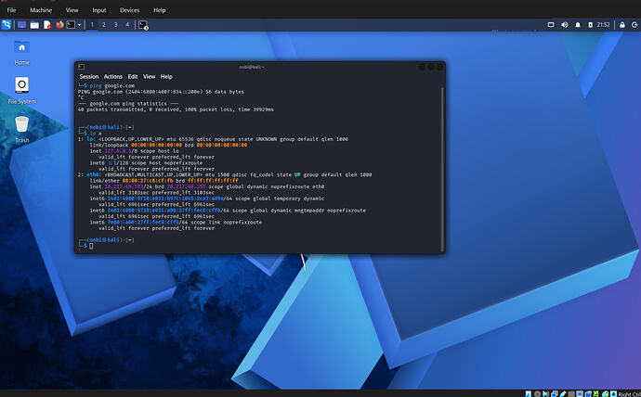
Task: Open the volume control icon
Action: (x=565, y=25)
